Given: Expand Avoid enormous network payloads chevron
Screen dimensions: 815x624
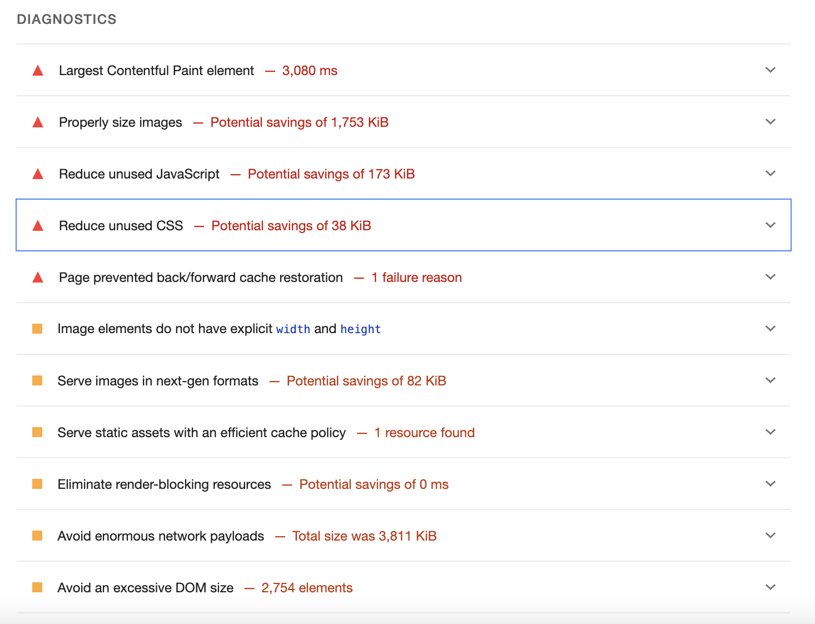Looking at the screenshot, I should pos(770,536).
